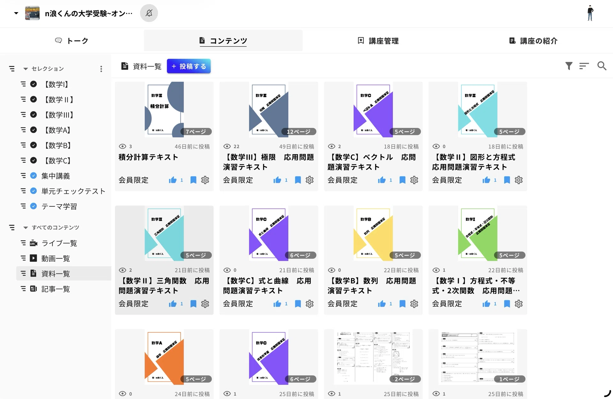The height and width of the screenshot is (399, 613).
Task: Open the 【数学C】式と曲線 title link
Action: 267,286
